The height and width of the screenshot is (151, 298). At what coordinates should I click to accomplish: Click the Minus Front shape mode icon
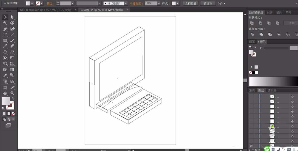[260, 23]
